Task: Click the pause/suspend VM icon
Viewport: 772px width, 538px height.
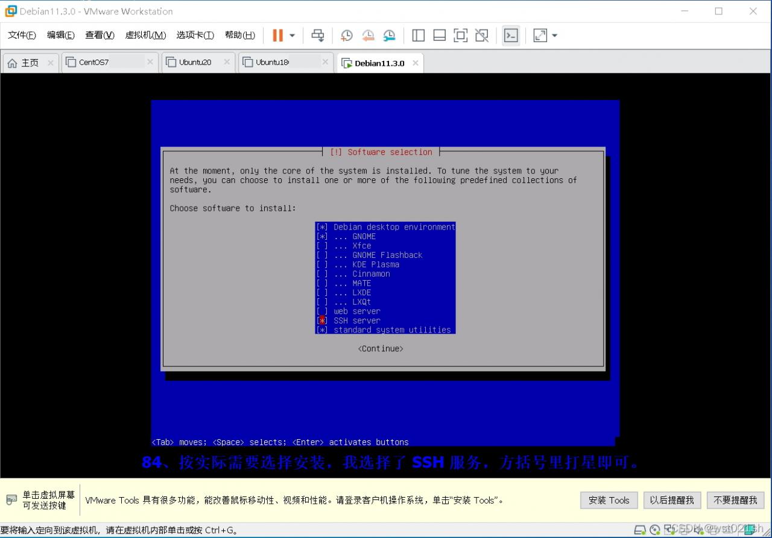Action: (277, 36)
